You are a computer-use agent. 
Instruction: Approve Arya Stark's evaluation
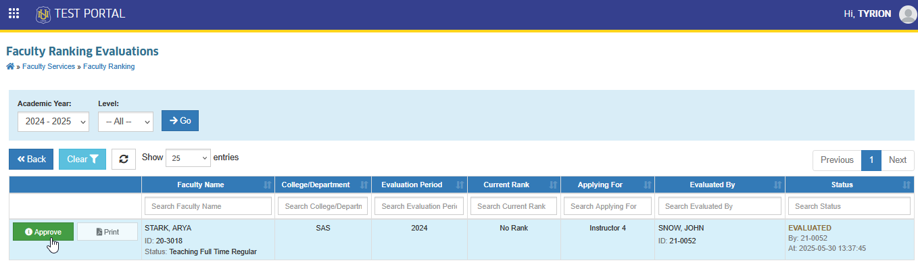click(43, 232)
